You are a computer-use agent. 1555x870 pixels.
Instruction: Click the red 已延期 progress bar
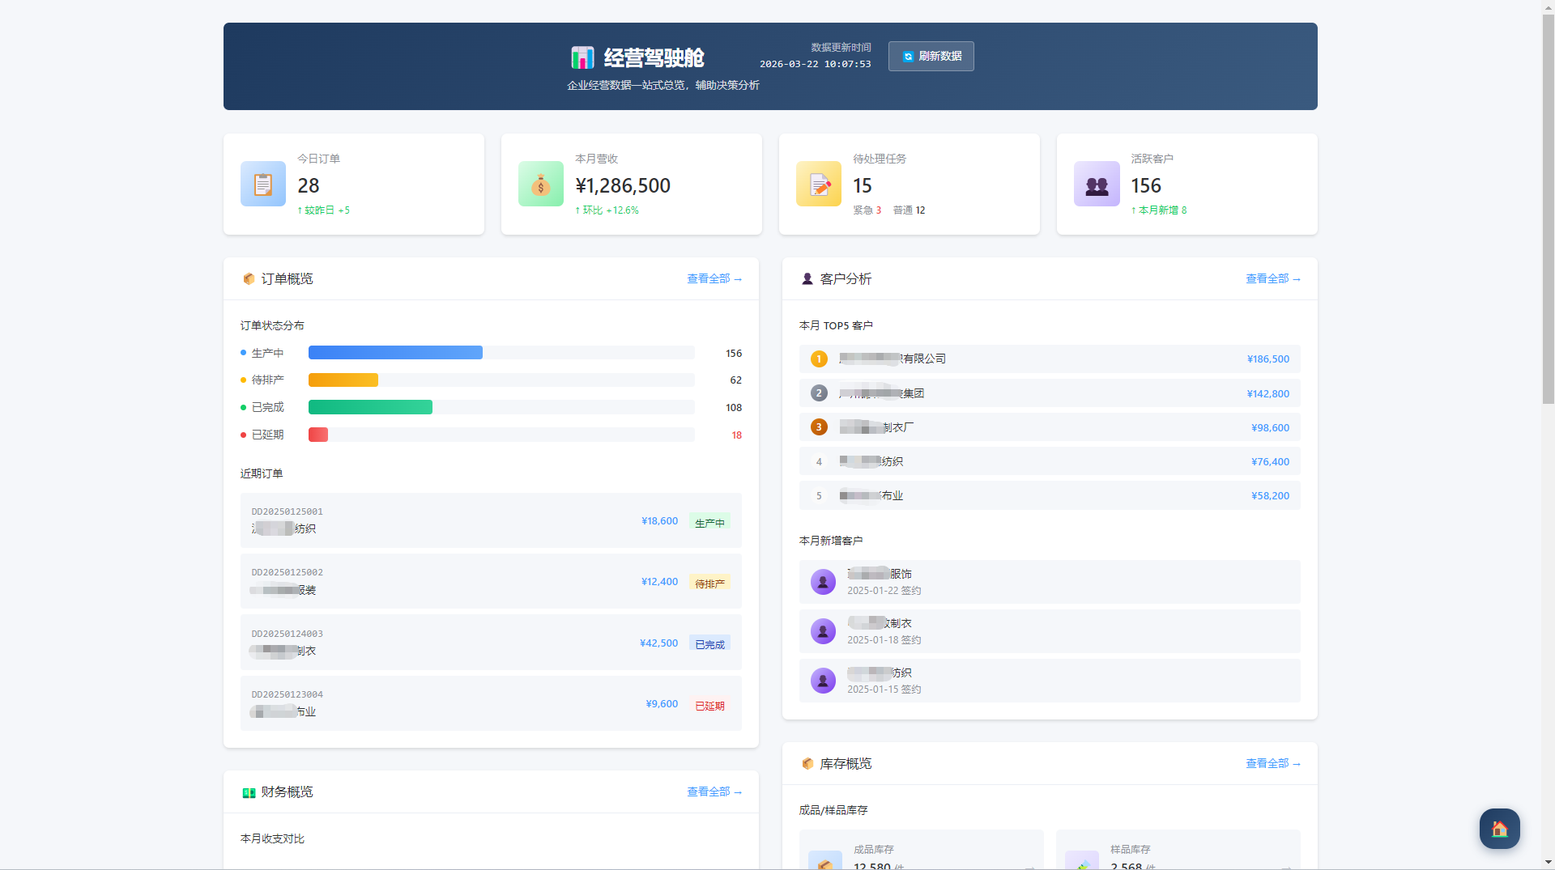[x=318, y=435]
